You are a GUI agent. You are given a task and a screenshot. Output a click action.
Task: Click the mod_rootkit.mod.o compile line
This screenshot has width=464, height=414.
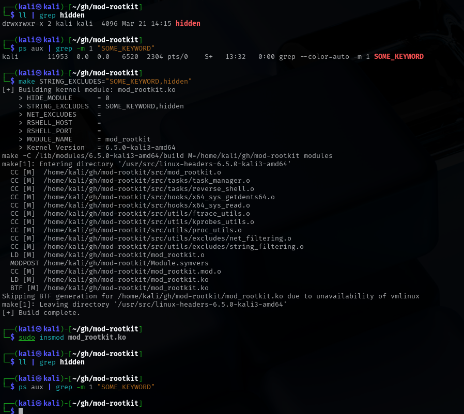116,272
